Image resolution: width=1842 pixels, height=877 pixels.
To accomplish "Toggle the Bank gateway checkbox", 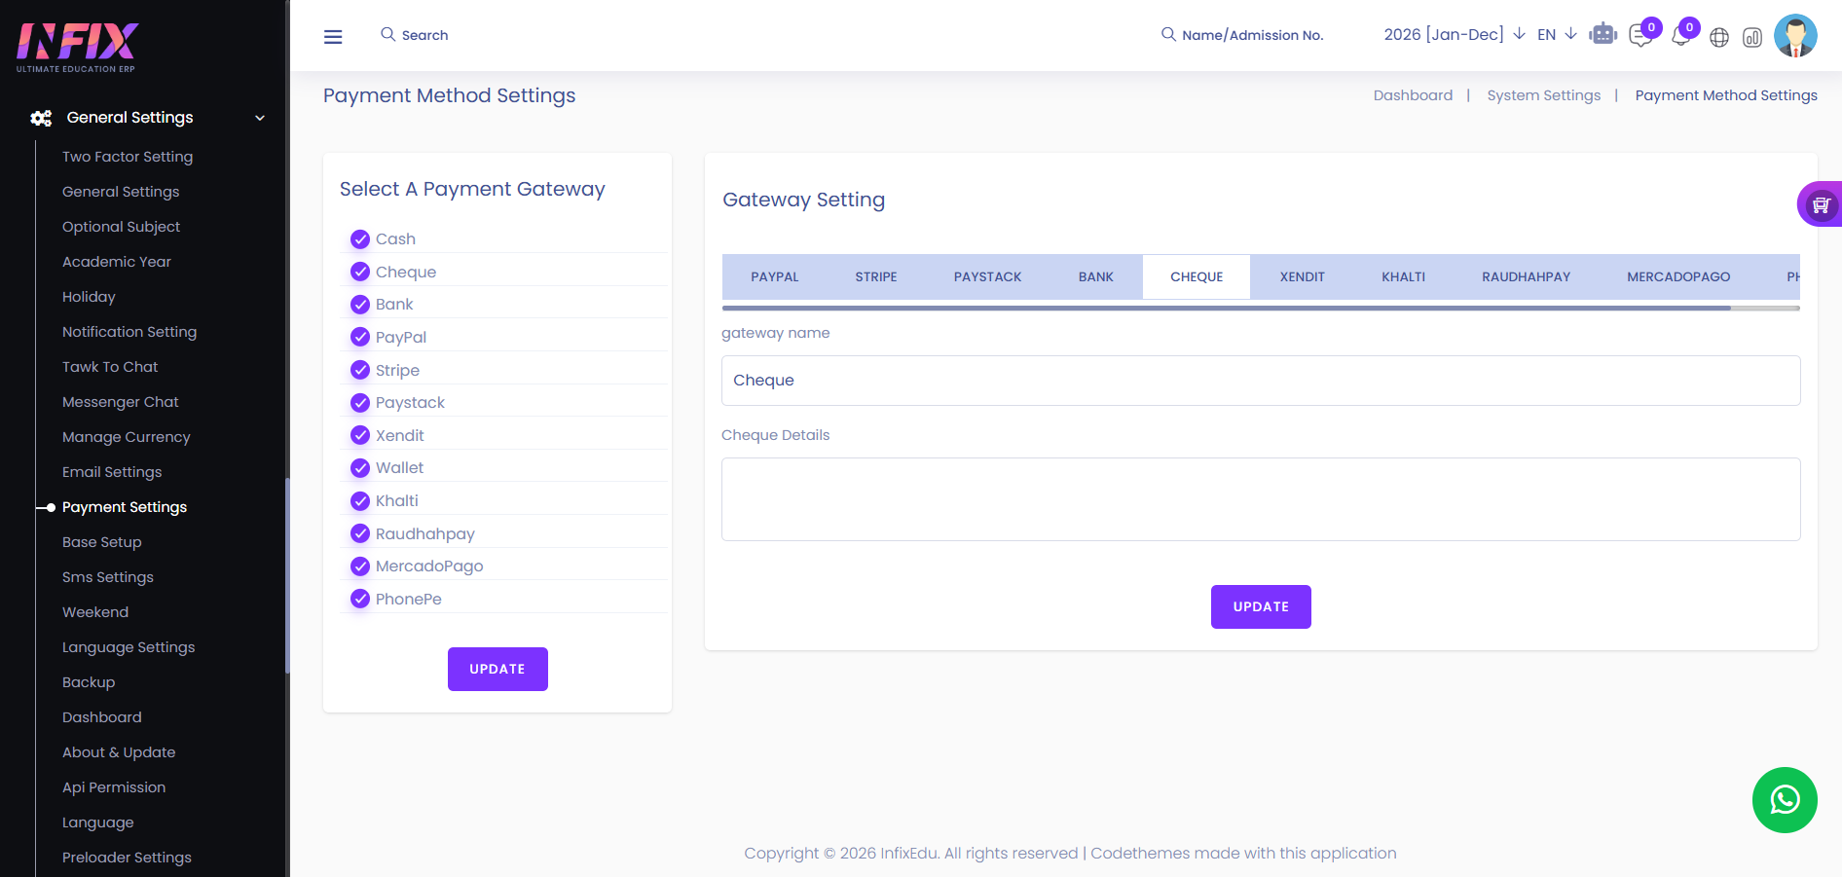I will coord(360,305).
